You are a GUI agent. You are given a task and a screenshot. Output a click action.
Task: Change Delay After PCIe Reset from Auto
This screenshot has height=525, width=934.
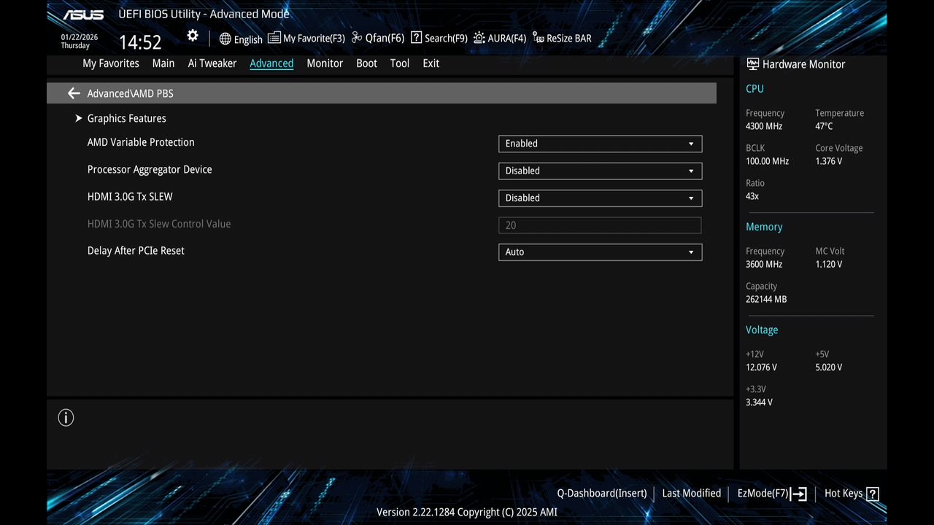click(599, 252)
